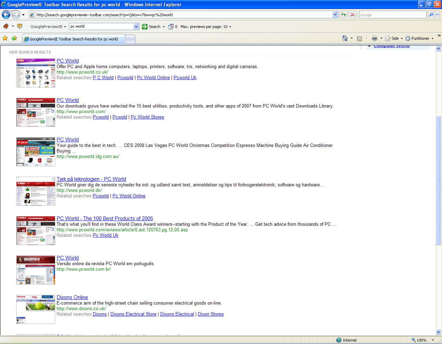This screenshot has width=442, height=344.
Task: Click related search 'Pcworld Uk'
Action: click(x=185, y=78)
